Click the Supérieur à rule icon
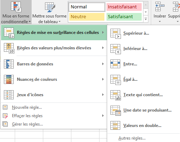This screenshot has width=180, height=142. point(116,34)
